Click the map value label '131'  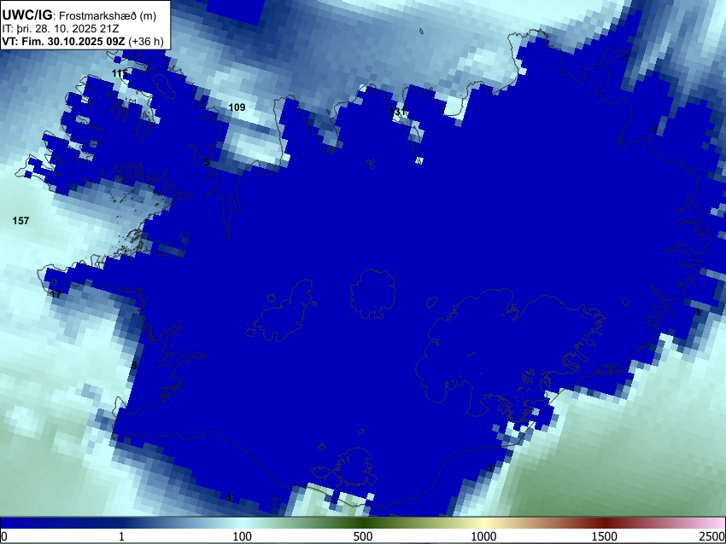coord(398,112)
